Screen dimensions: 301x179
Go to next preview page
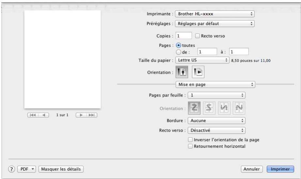click(x=81, y=115)
